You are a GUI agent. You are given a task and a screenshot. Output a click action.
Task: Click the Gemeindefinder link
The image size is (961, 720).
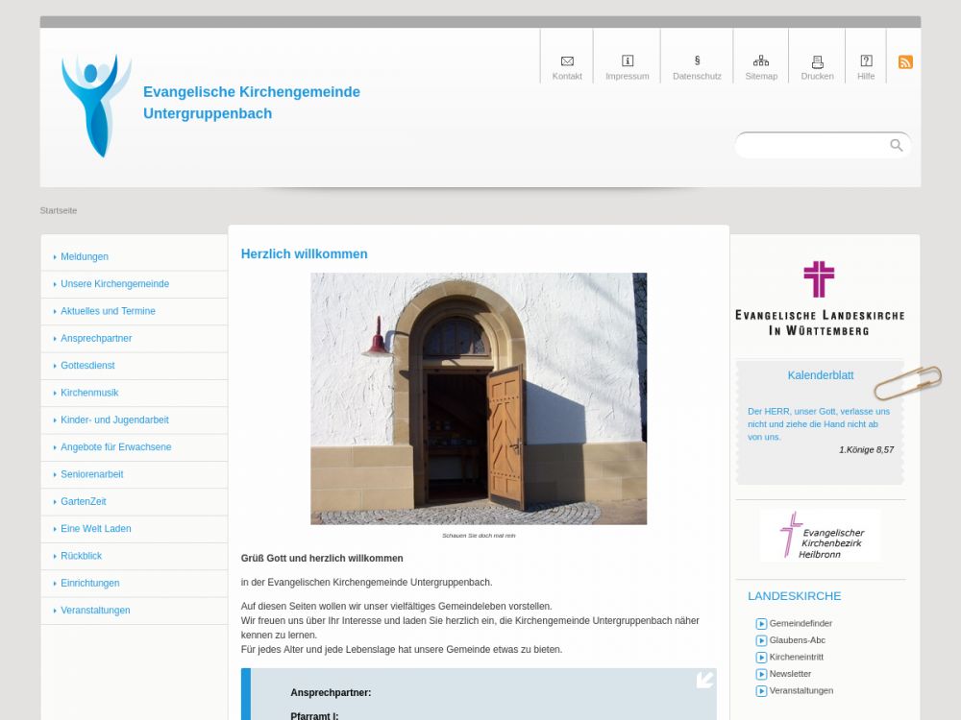click(x=800, y=624)
